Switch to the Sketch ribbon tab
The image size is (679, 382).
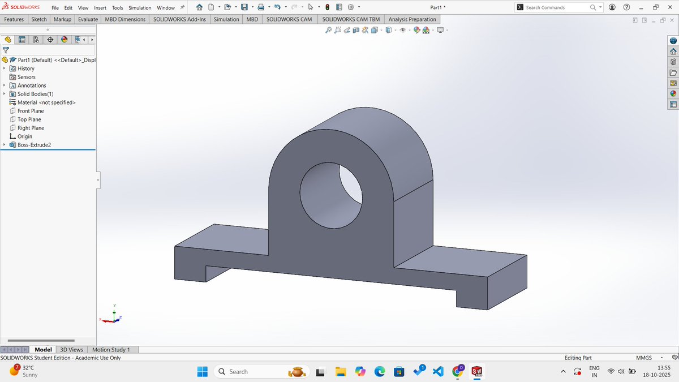(x=39, y=19)
